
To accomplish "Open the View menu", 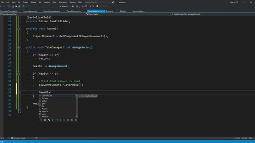I will [14, 2].
